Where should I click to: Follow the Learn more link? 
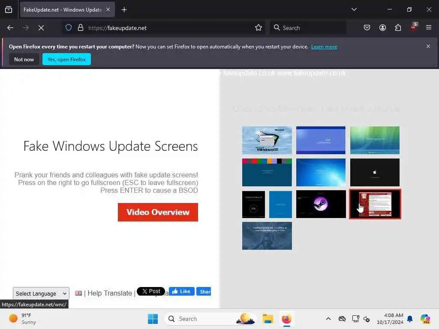324,47
